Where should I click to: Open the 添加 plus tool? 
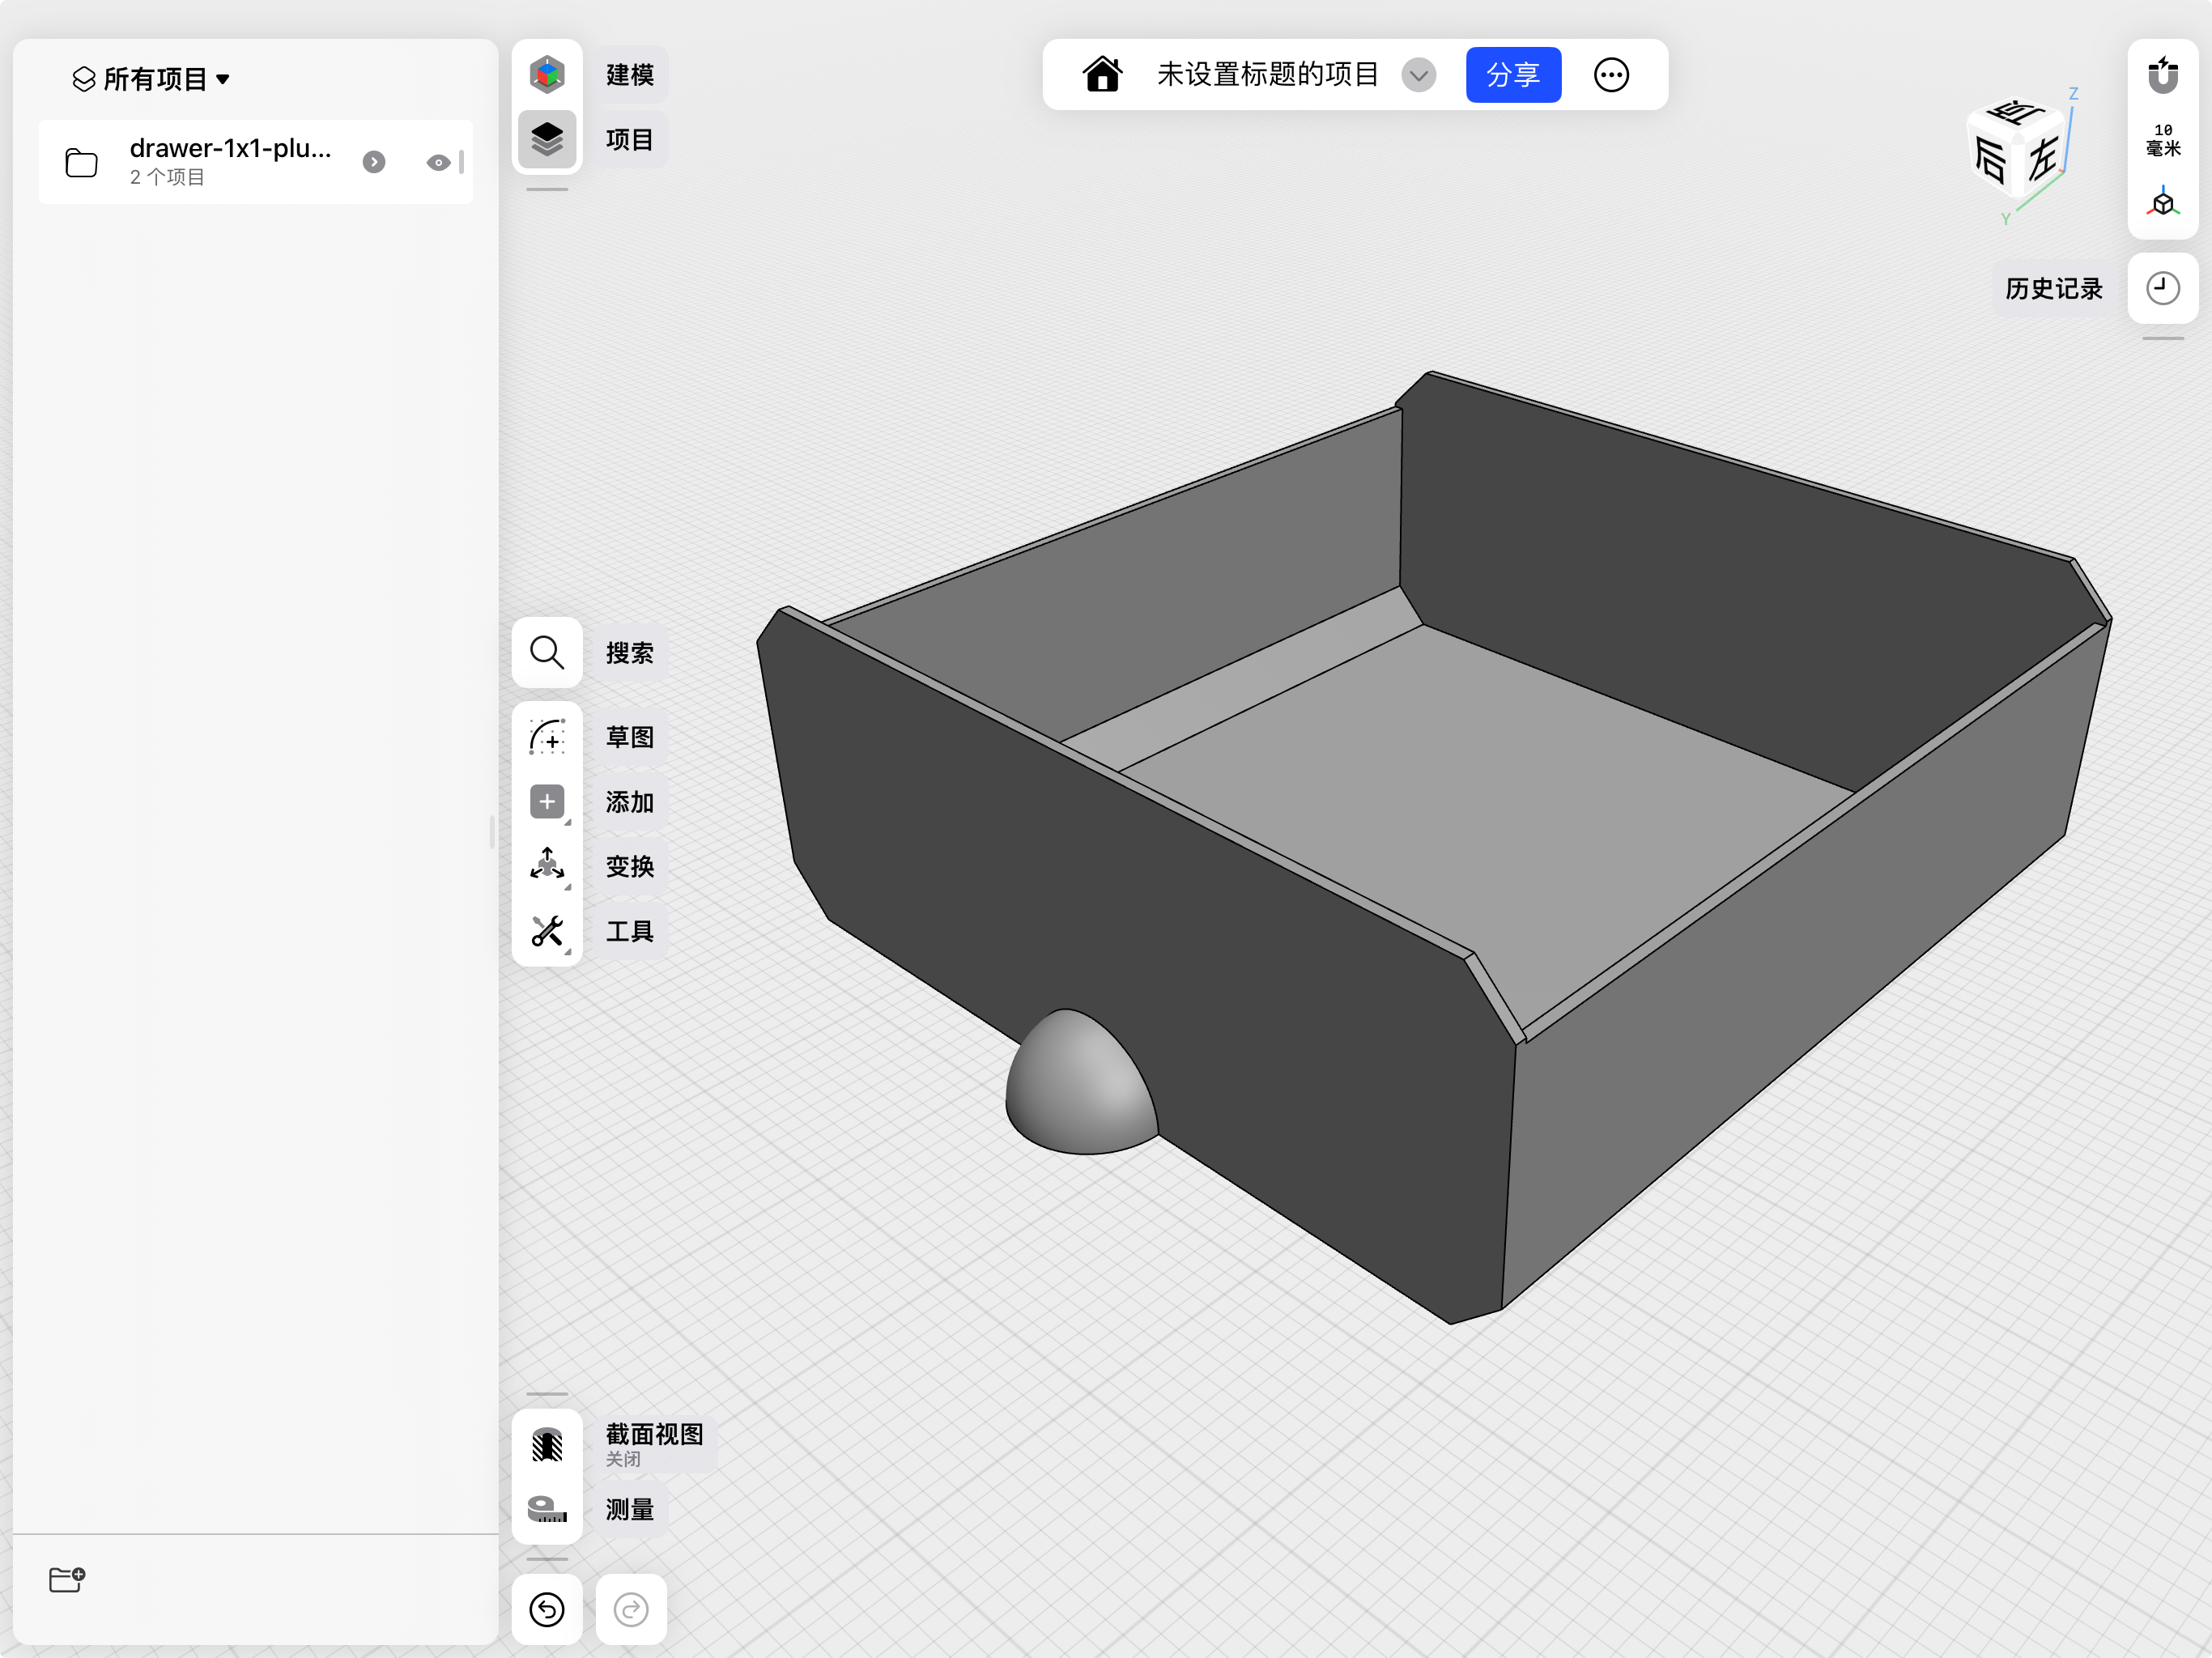pyautogui.click(x=547, y=802)
